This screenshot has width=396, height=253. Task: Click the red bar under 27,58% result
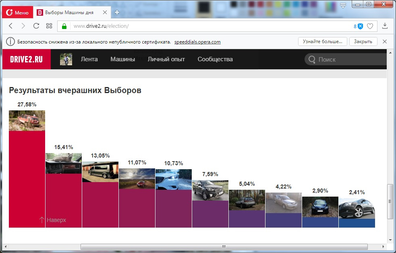(x=27, y=179)
